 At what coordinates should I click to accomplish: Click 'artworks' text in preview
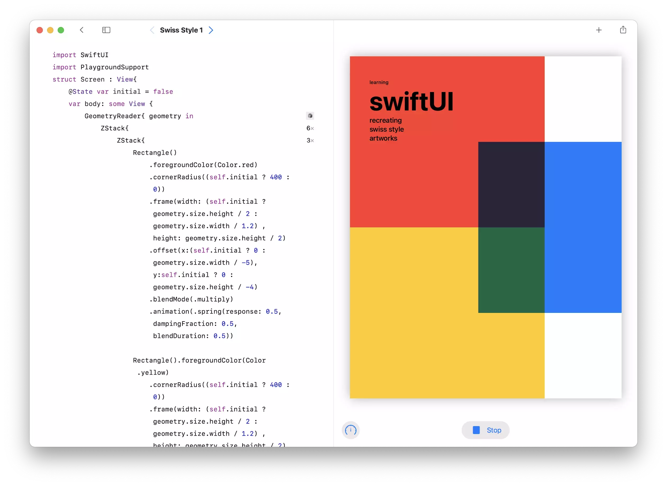tap(383, 138)
